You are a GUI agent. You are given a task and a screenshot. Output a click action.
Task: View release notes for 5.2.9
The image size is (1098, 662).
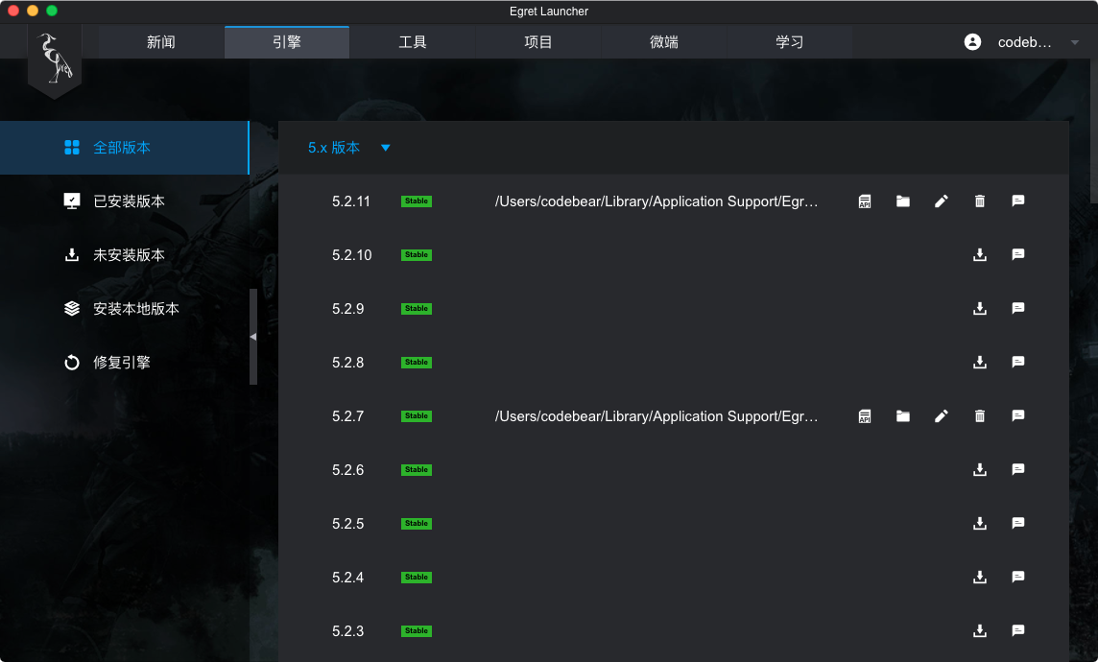(1018, 309)
